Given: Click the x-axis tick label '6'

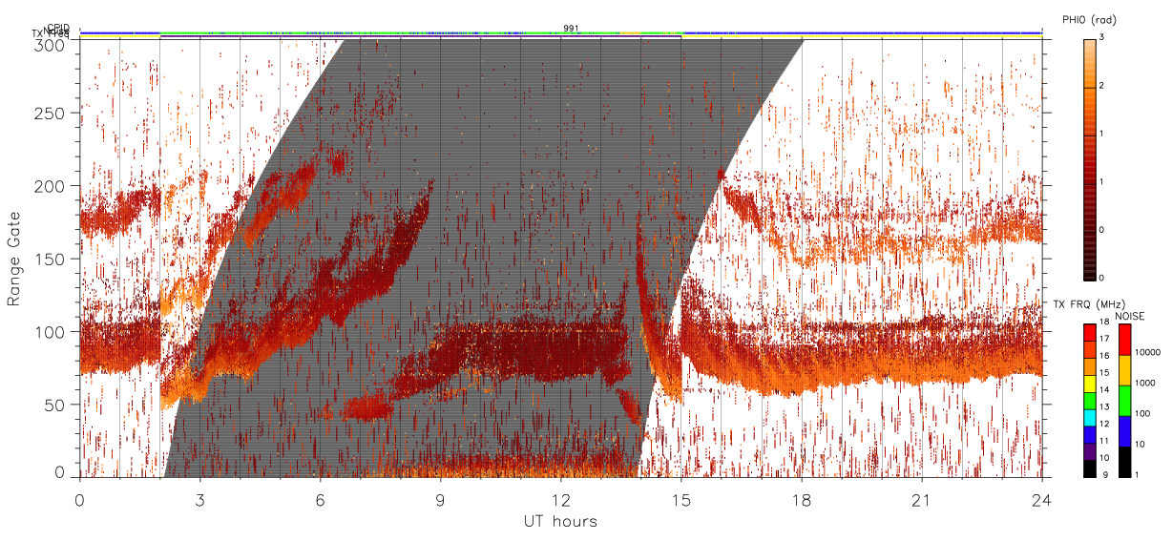Looking at the screenshot, I should tap(320, 499).
